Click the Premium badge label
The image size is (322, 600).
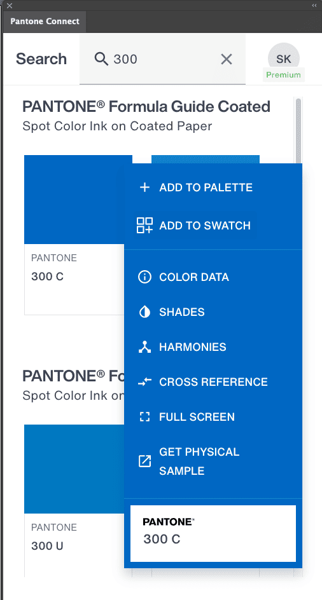[x=284, y=74]
